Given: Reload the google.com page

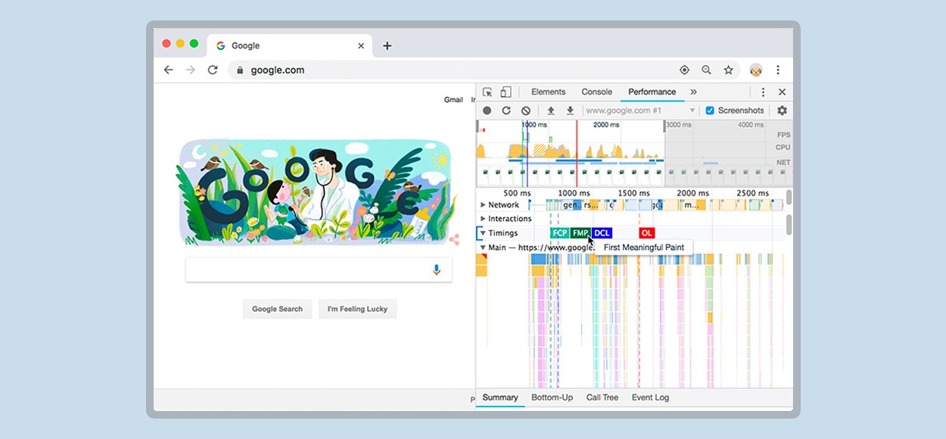Looking at the screenshot, I should [213, 70].
